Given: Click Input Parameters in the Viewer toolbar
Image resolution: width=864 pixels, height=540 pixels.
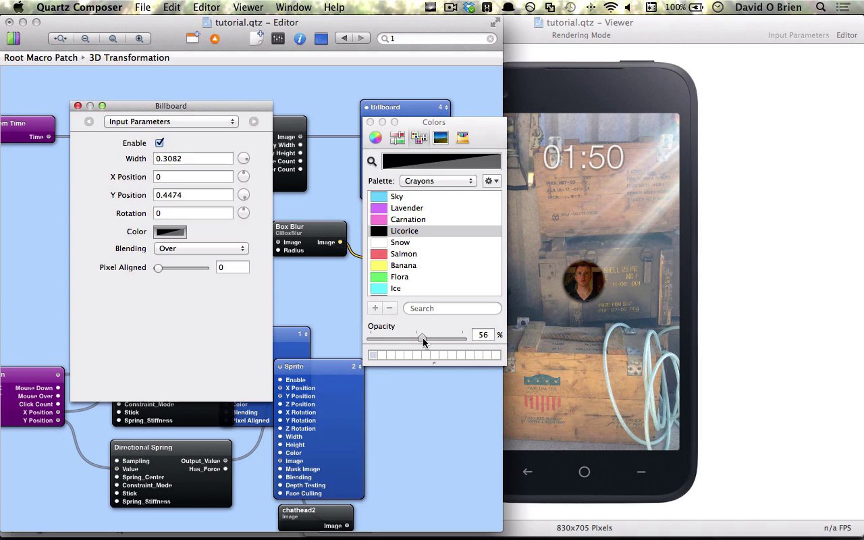Looking at the screenshot, I should tap(798, 35).
